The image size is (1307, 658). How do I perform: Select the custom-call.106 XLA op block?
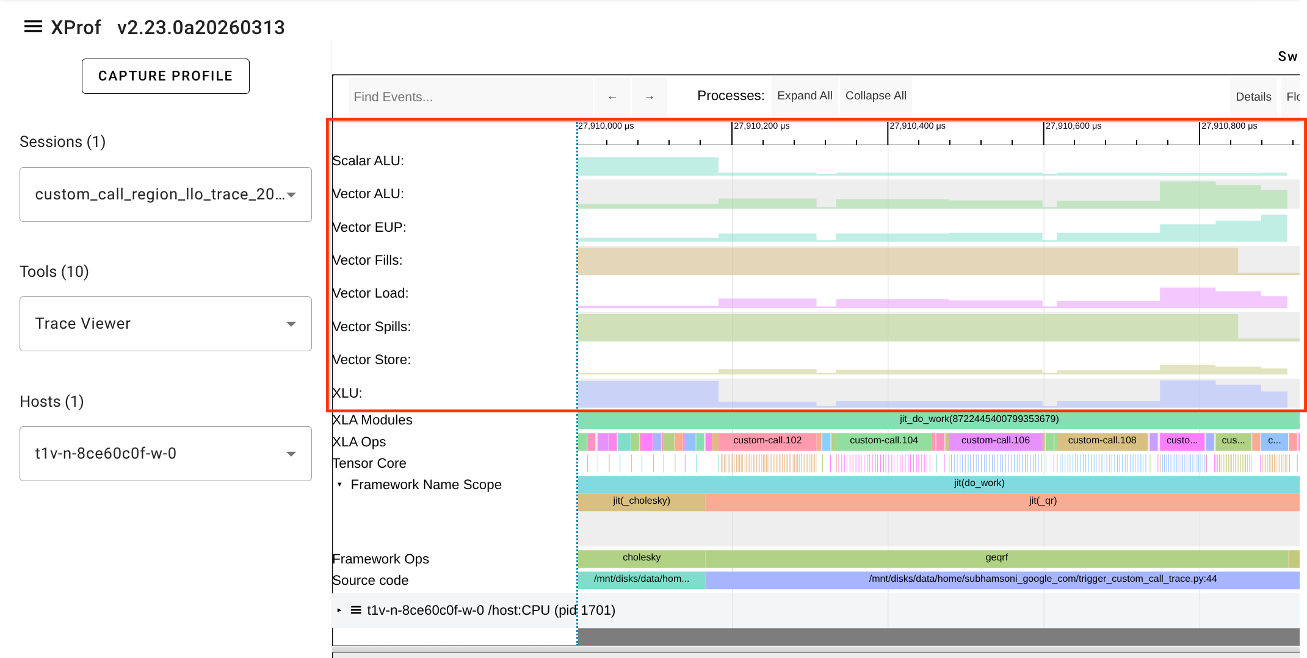(x=995, y=441)
